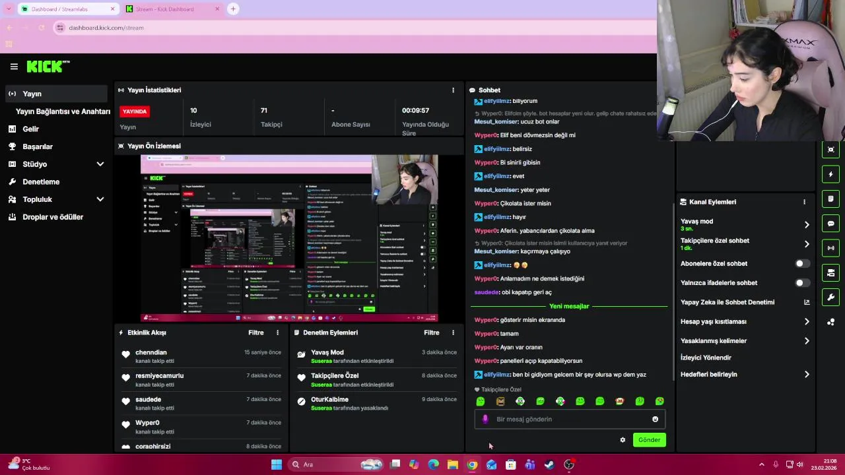Click the chat bubble icon in right strip

[x=830, y=224]
